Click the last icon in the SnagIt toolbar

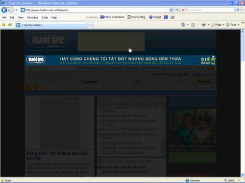pyautogui.click(x=172, y=17)
